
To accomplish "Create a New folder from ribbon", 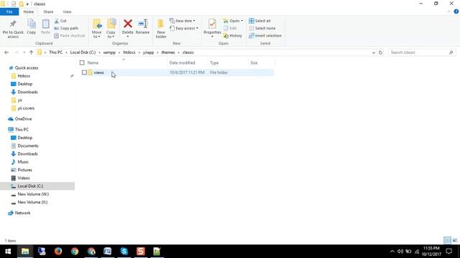I will [161, 29].
